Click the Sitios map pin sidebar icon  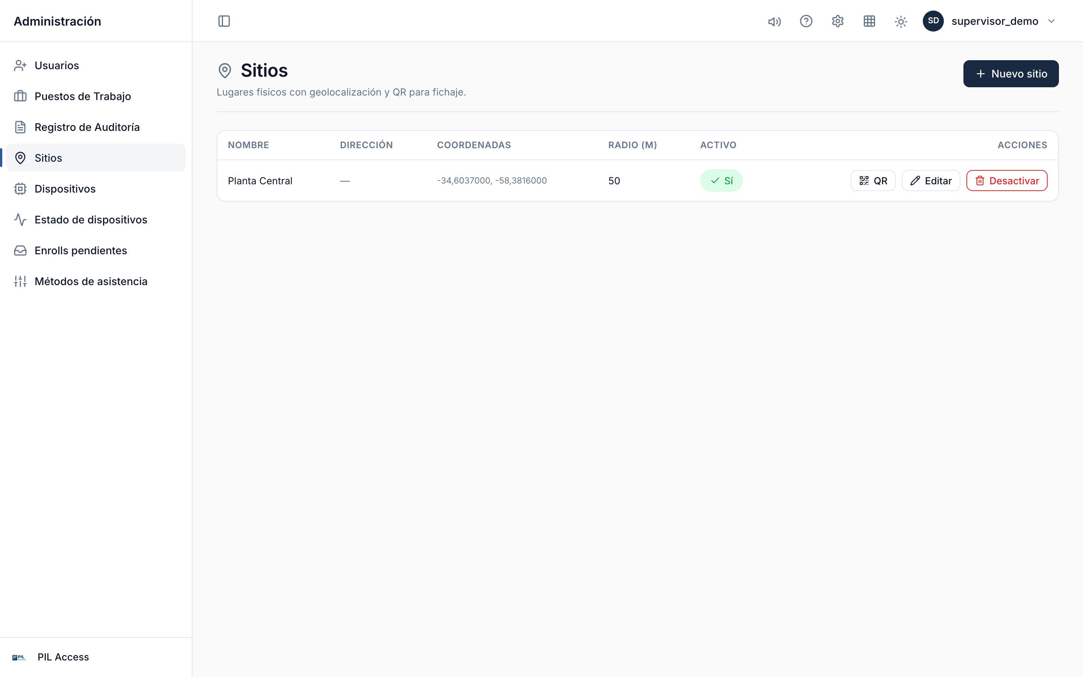[20, 158]
